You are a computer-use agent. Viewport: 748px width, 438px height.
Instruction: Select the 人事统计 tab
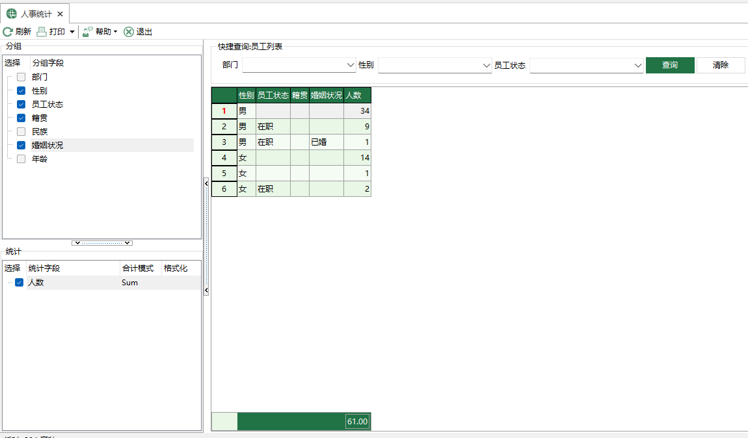(35, 14)
